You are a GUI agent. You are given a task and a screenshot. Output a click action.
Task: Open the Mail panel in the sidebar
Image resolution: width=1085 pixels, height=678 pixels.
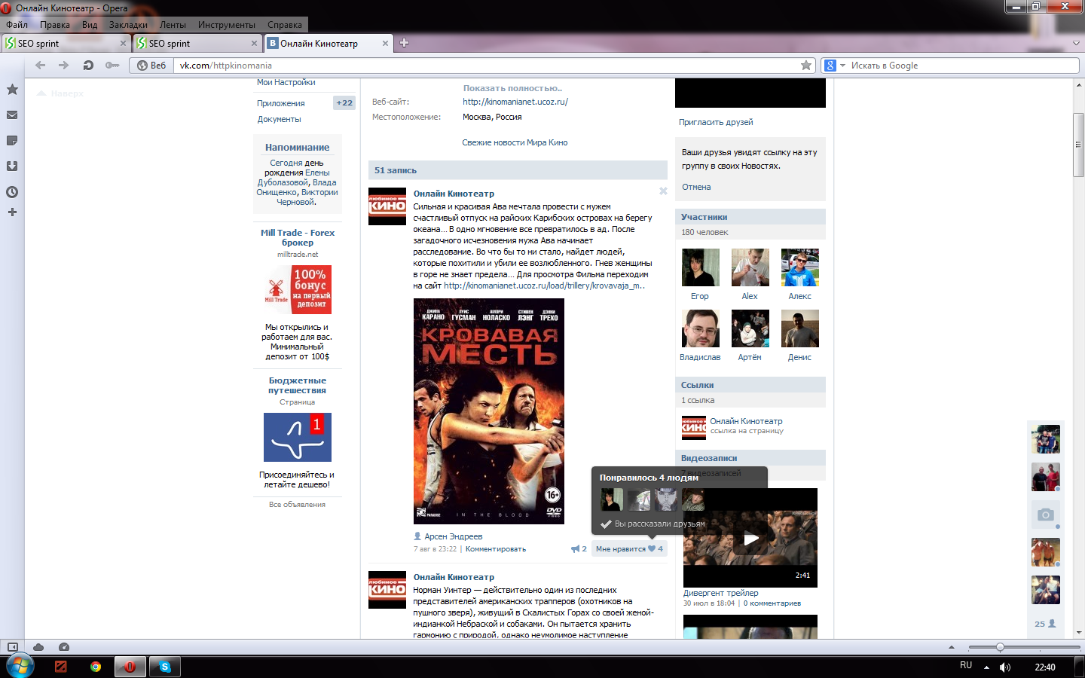point(12,115)
